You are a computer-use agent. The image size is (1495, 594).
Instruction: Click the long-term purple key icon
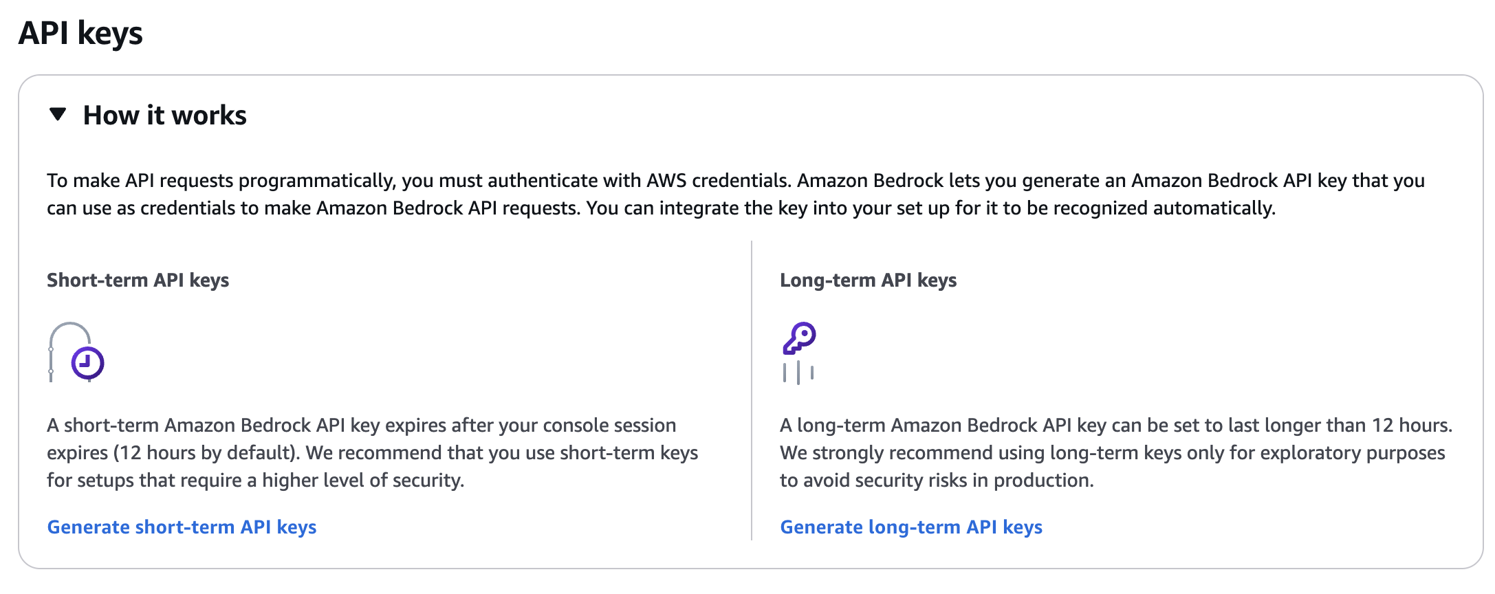click(x=799, y=338)
